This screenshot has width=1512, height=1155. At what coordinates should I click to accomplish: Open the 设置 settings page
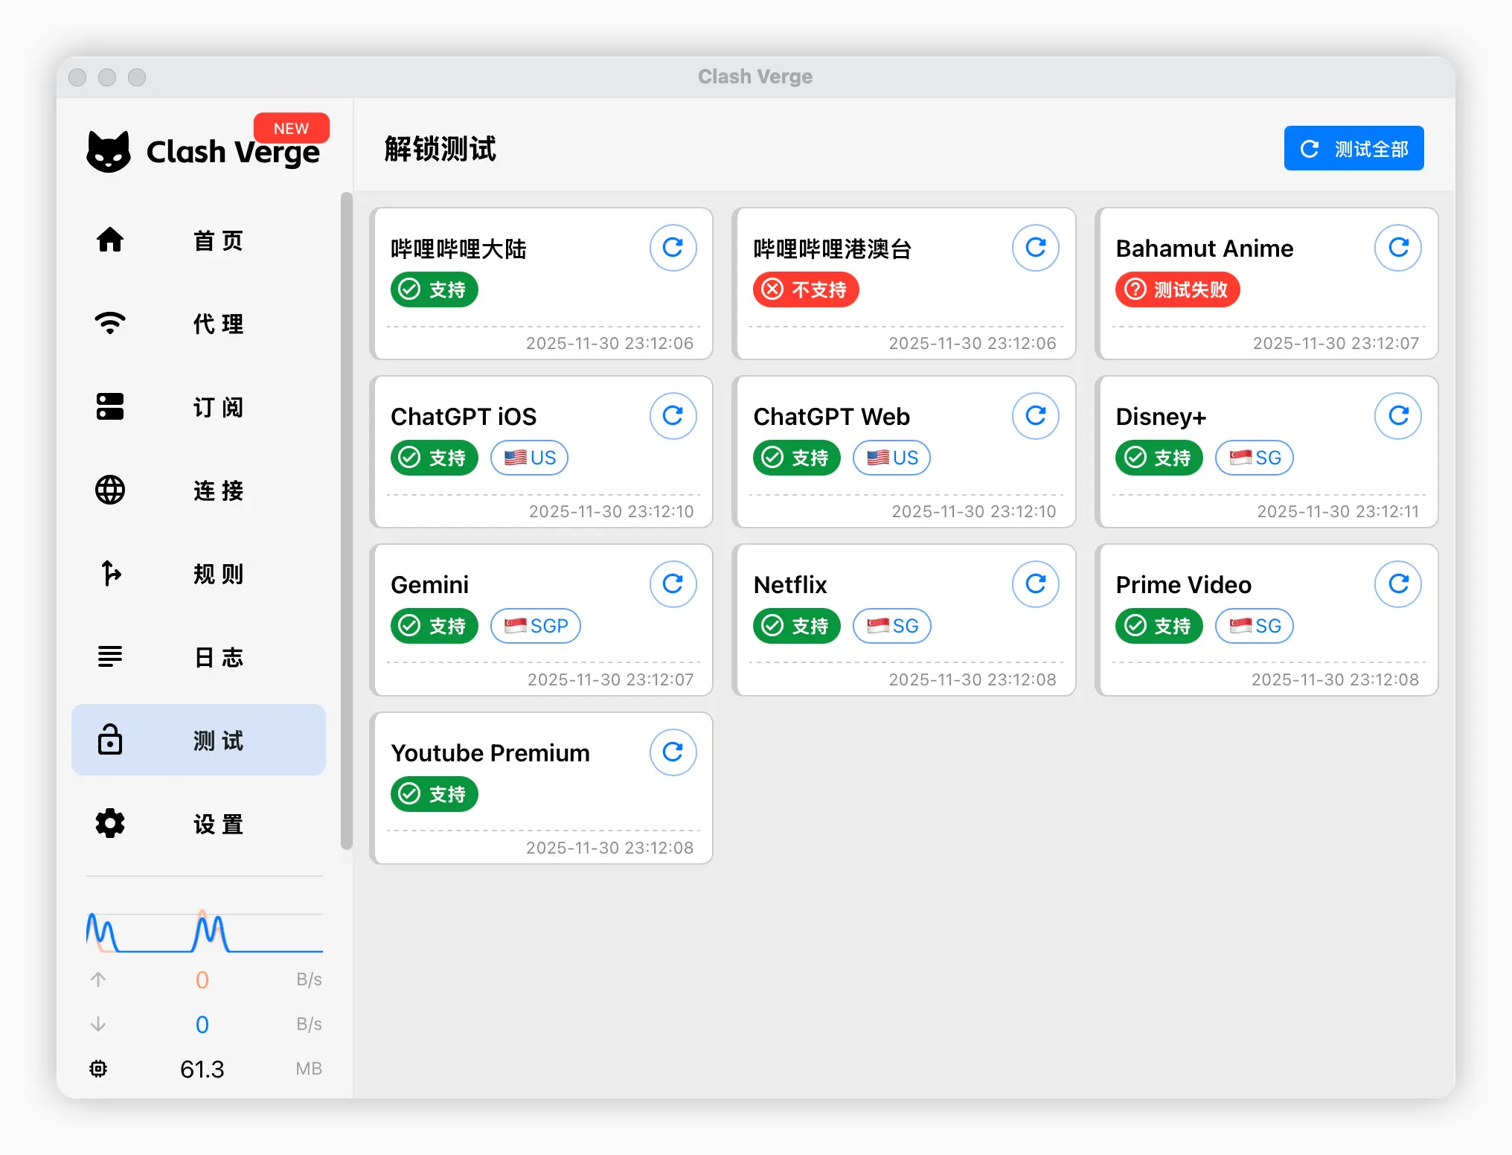(x=197, y=824)
